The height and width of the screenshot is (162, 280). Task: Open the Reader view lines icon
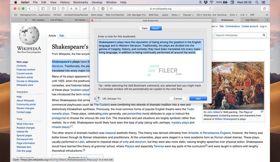(111, 9)
